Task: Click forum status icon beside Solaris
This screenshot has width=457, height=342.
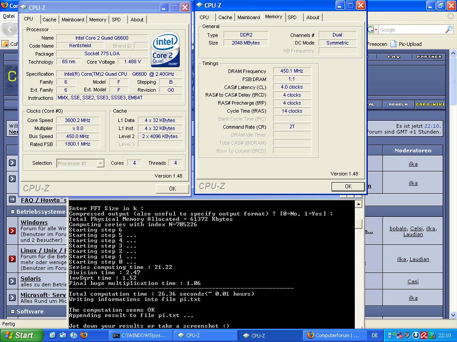Action: (12, 281)
